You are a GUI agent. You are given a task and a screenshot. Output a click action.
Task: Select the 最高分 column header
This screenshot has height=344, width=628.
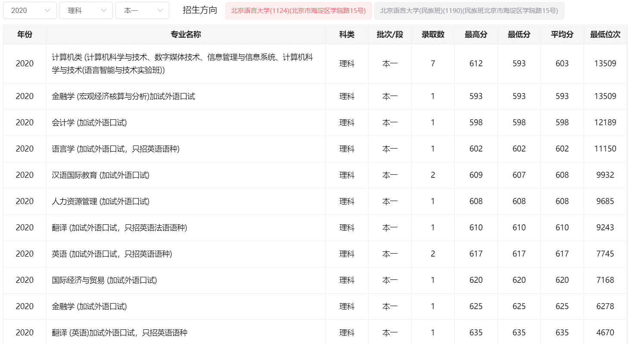click(x=476, y=34)
